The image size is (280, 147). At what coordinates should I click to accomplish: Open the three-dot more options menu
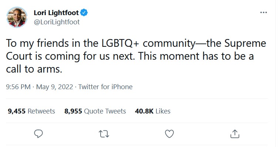point(263,13)
